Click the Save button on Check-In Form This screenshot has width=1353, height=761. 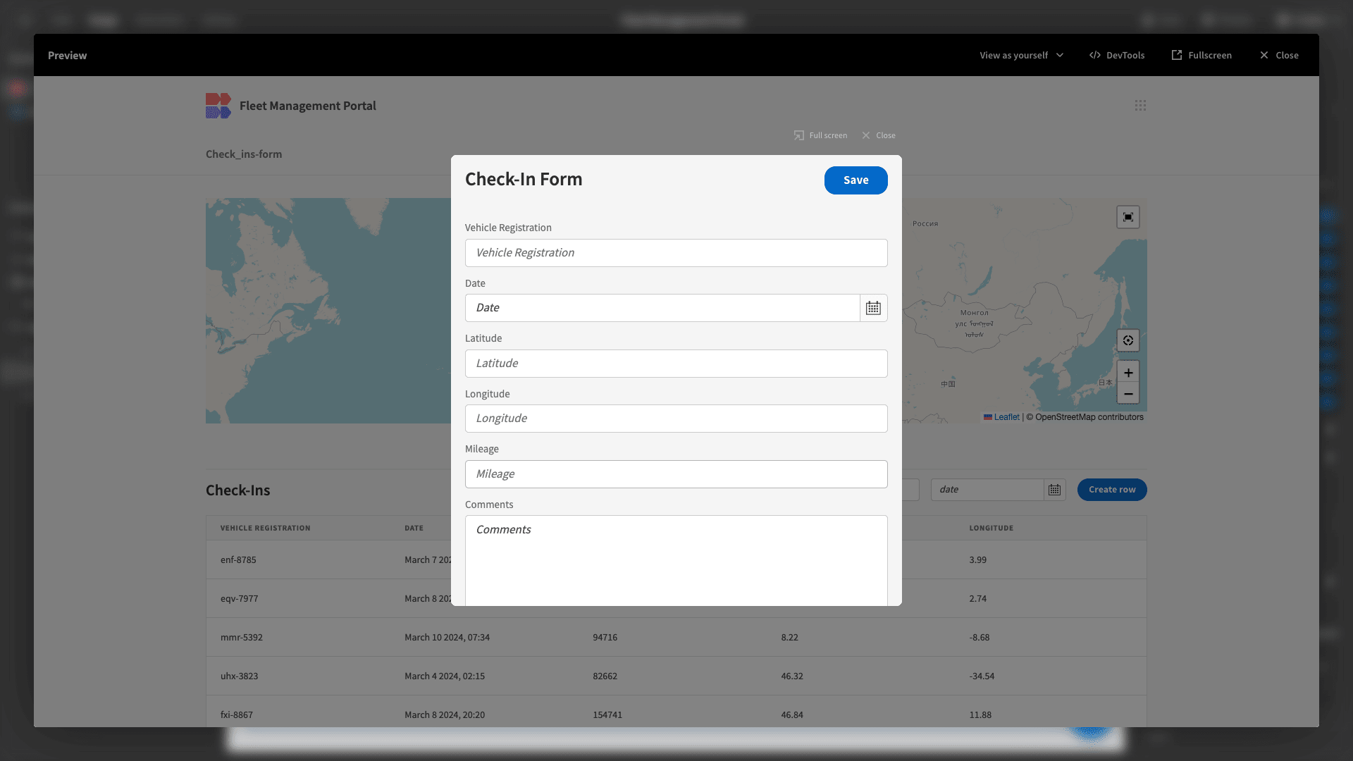point(856,180)
